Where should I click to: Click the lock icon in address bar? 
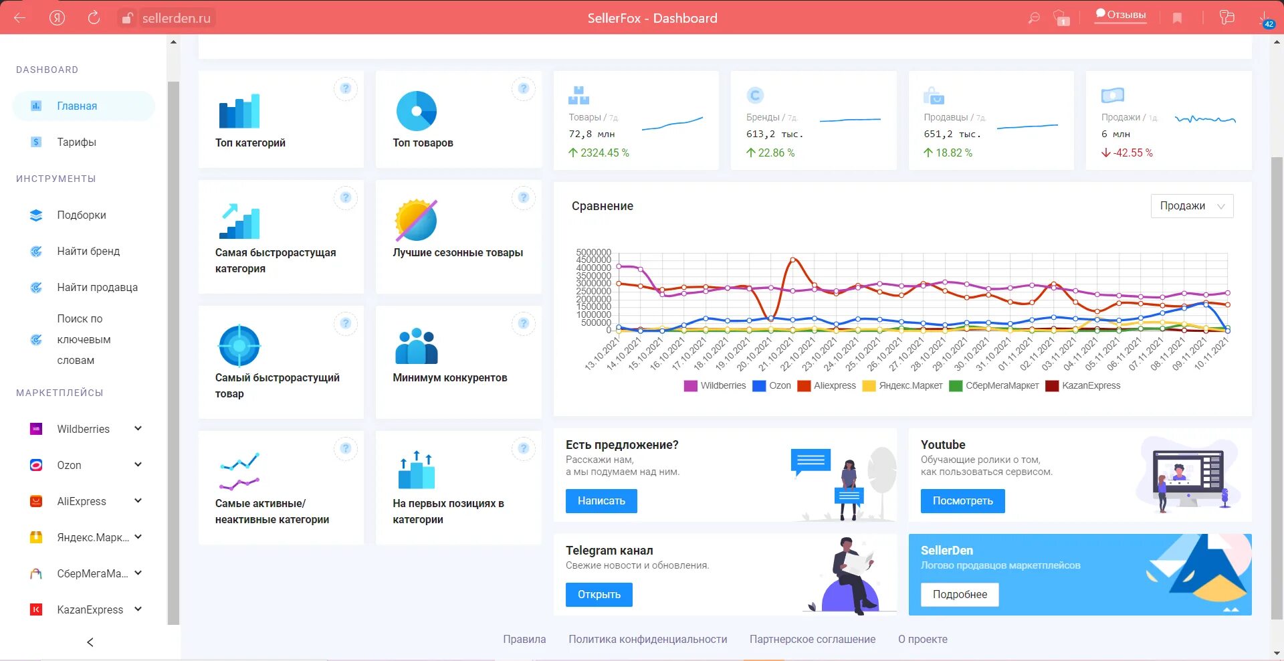tap(126, 19)
